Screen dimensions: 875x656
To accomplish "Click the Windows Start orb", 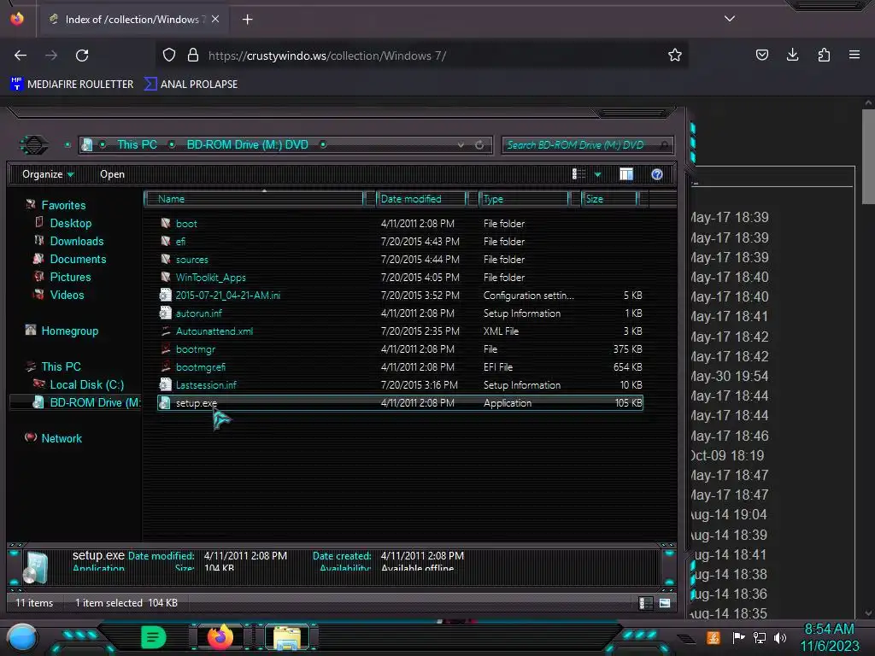I will click(22, 637).
